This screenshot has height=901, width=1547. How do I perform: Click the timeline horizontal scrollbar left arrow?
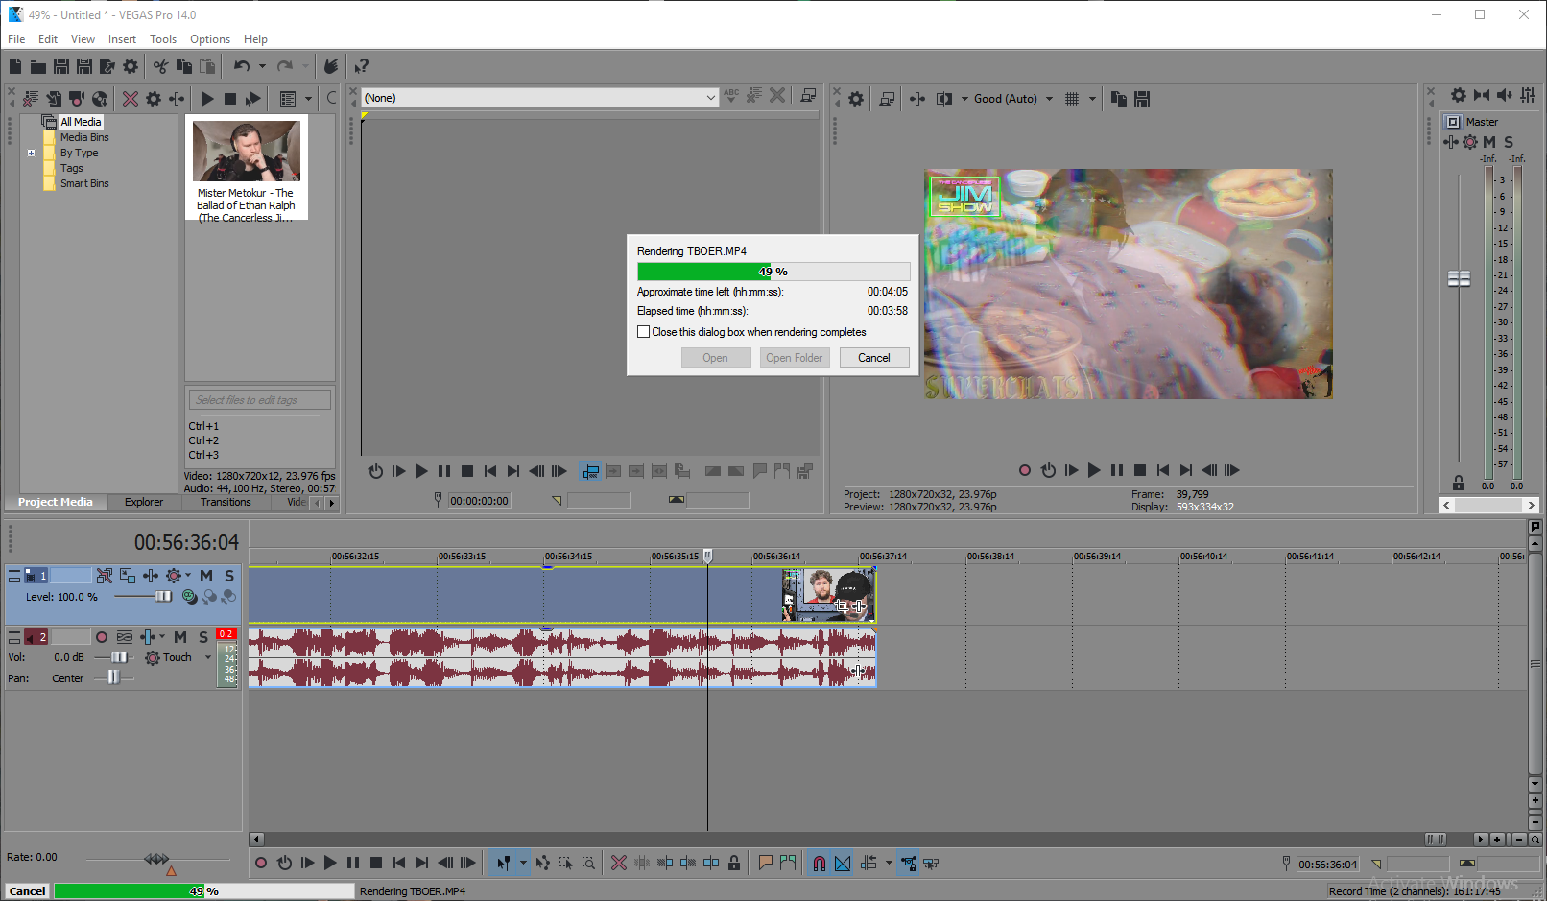256,840
